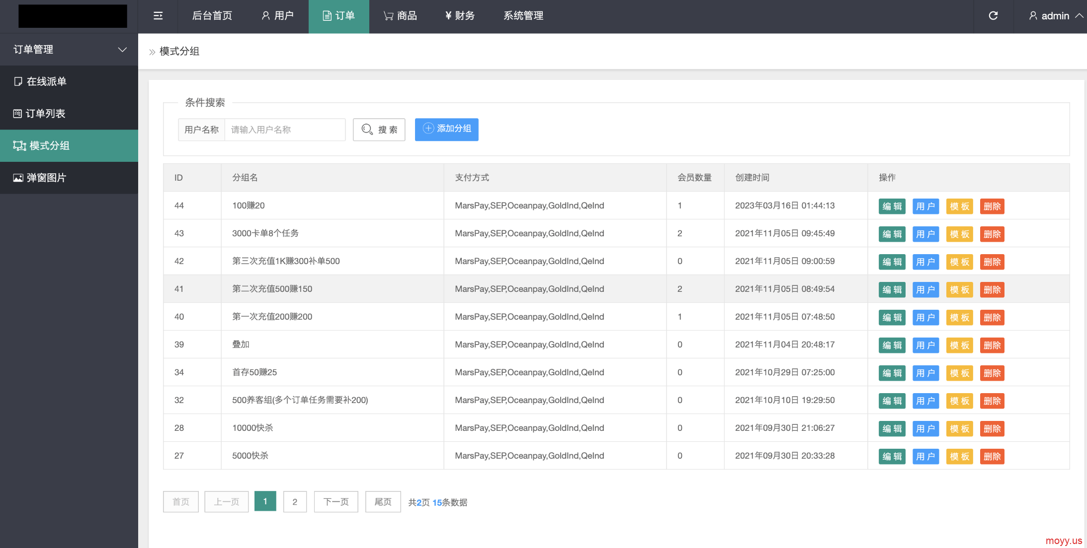The width and height of the screenshot is (1087, 548).
Task: Edit group 40 第一次充值200赚200
Action: 892,318
